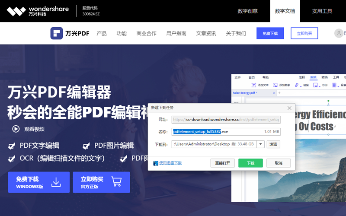Select the 添加图像 tool icon
346x216 pixels.
coord(275,85)
